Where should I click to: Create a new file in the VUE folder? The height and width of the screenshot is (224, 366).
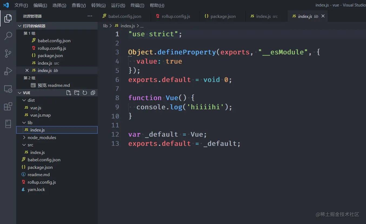(69, 93)
